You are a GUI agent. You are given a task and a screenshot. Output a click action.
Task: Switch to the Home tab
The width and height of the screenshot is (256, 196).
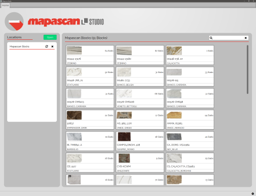pyautogui.click(x=5, y=5)
